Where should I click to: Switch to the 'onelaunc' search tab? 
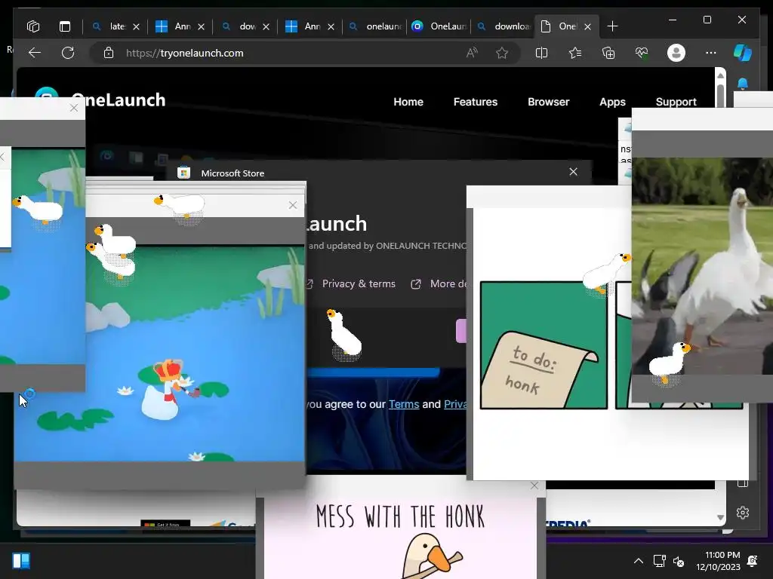click(376, 26)
